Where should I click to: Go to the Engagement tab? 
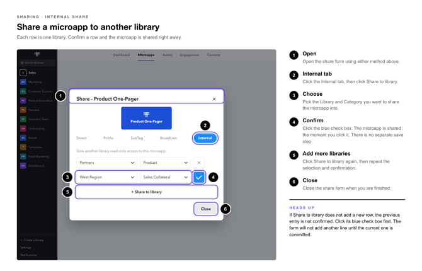(x=190, y=55)
